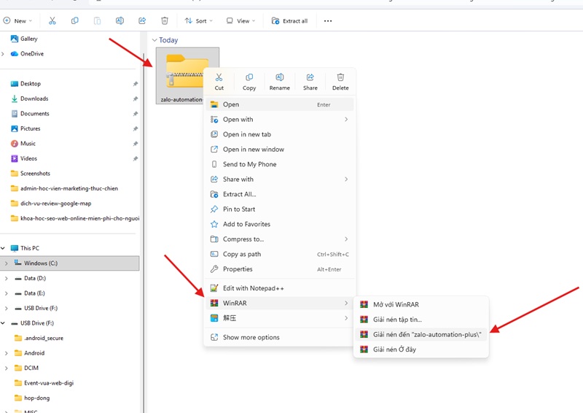Click Show more options
Viewport: 583px width, 413px height.
tap(280, 337)
